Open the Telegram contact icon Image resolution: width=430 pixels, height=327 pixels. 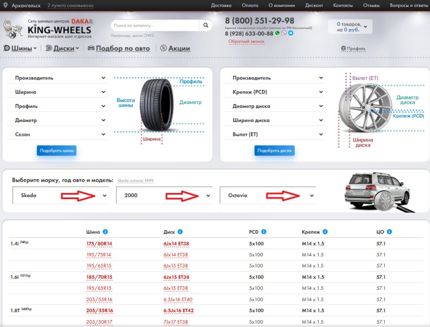pos(291,33)
